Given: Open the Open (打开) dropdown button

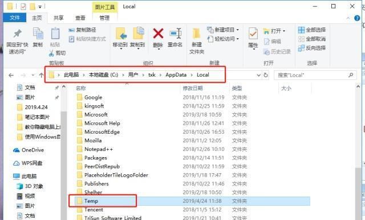Looking at the screenshot, I should point(274,31).
